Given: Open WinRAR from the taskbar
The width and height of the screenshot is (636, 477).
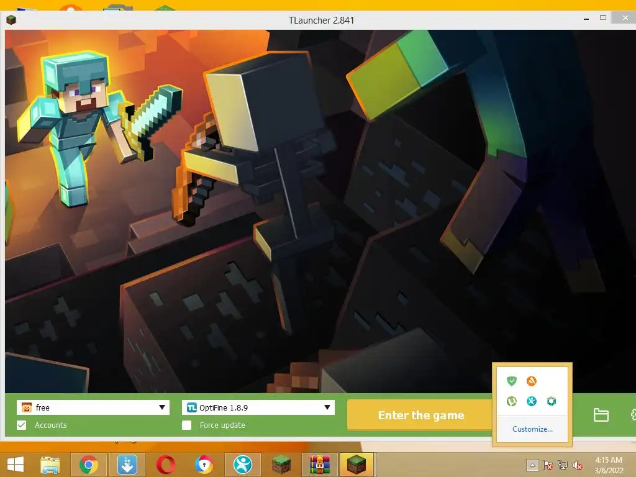Looking at the screenshot, I should point(320,465).
